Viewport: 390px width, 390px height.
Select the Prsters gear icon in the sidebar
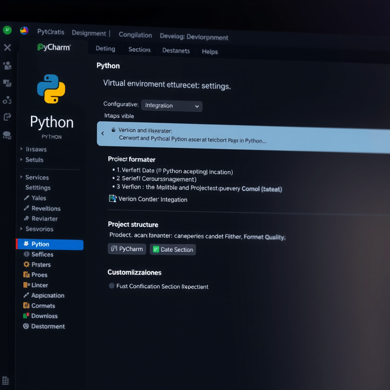click(x=26, y=264)
